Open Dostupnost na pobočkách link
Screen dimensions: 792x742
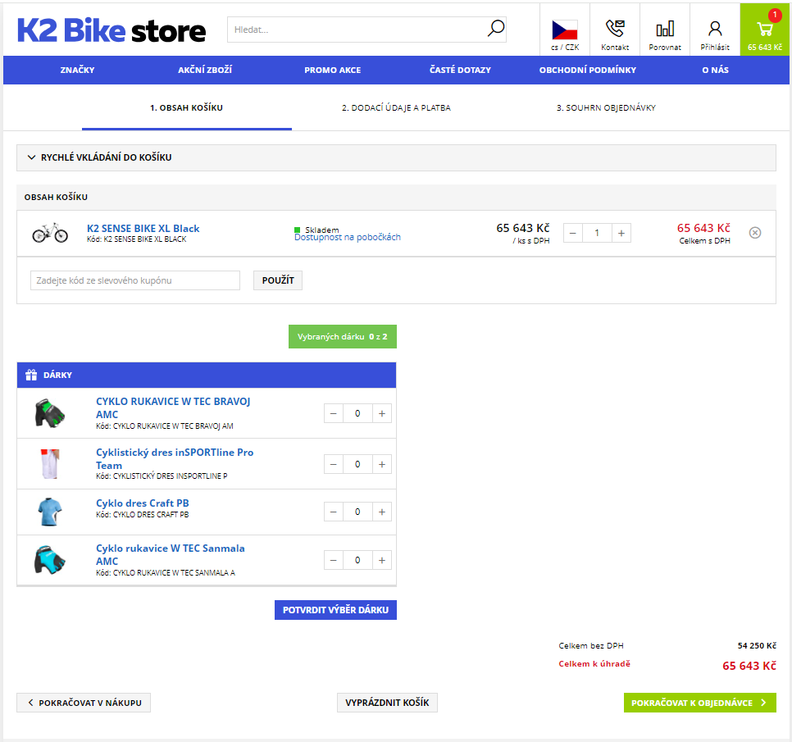(x=348, y=238)
